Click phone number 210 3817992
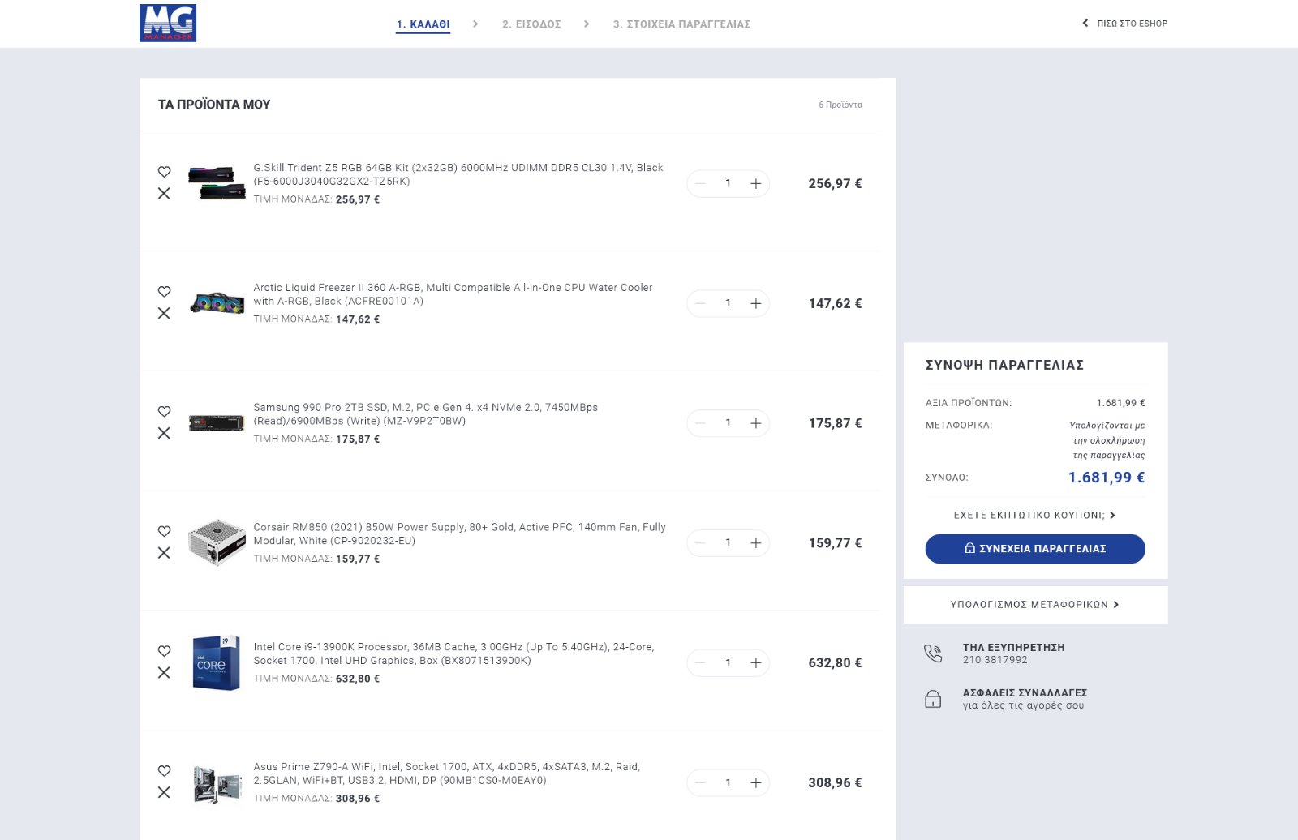The width and height of the screenshot is (1298, 840). (995, 660)
